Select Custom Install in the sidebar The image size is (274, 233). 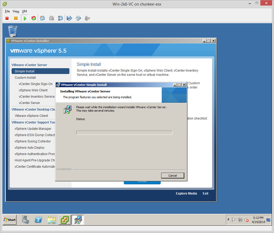click(x=25, y=78)
